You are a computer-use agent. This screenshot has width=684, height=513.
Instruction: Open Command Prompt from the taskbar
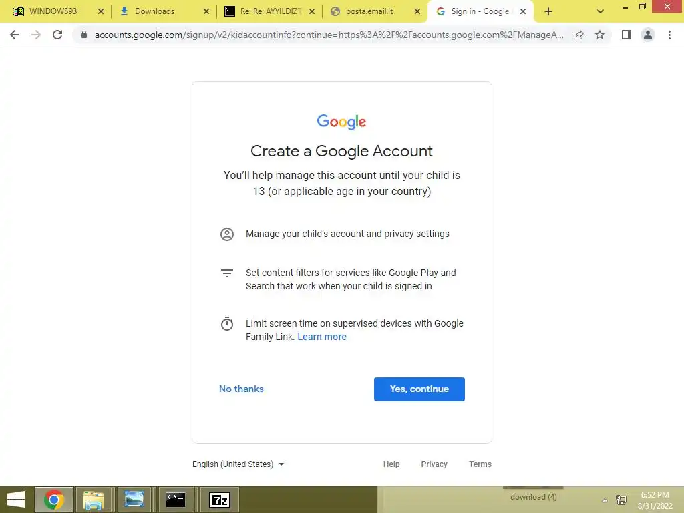pos(176,500)
